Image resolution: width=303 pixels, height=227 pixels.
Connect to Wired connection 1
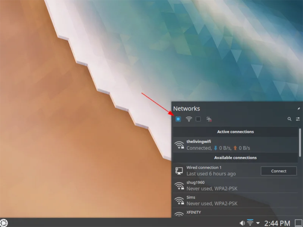[x=279, y=171]
